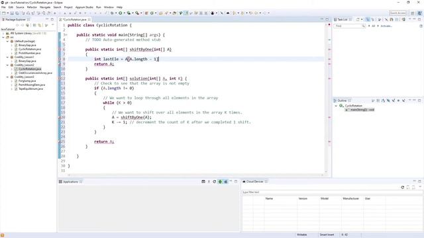Click the Applications panel tab

pos(70,182)
